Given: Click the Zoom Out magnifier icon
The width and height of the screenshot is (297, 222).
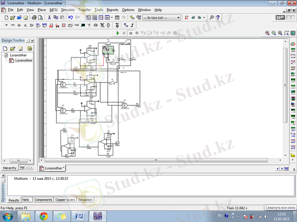Looking at the screenshot, I should point(274,33).
